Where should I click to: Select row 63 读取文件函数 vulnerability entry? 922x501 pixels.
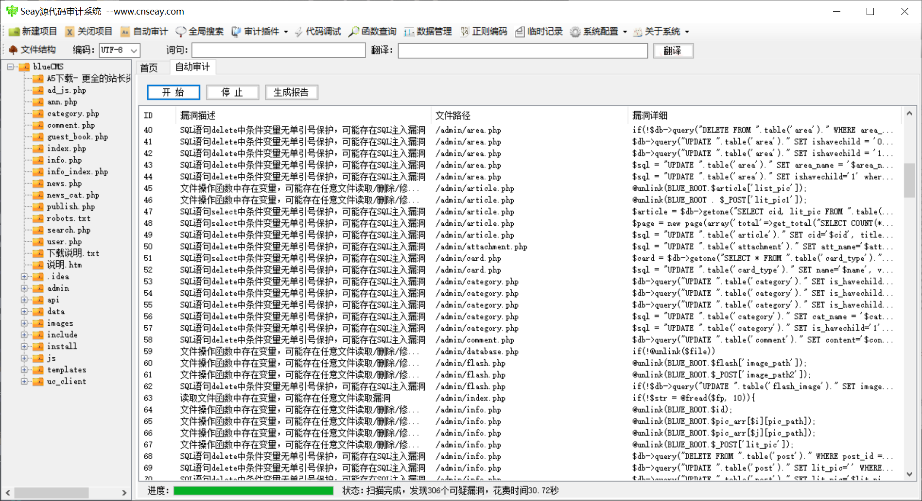pos(520,398)
